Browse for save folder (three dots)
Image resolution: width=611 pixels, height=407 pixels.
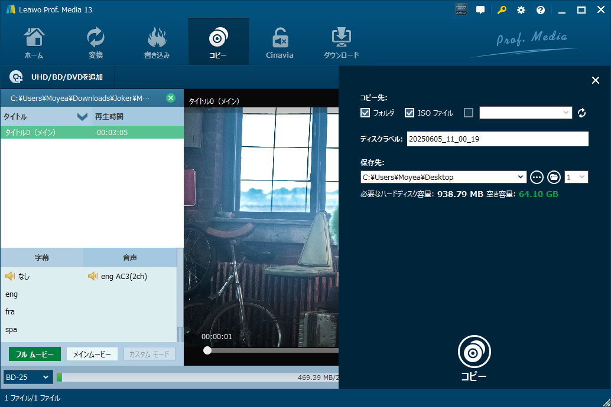[537, 178]
